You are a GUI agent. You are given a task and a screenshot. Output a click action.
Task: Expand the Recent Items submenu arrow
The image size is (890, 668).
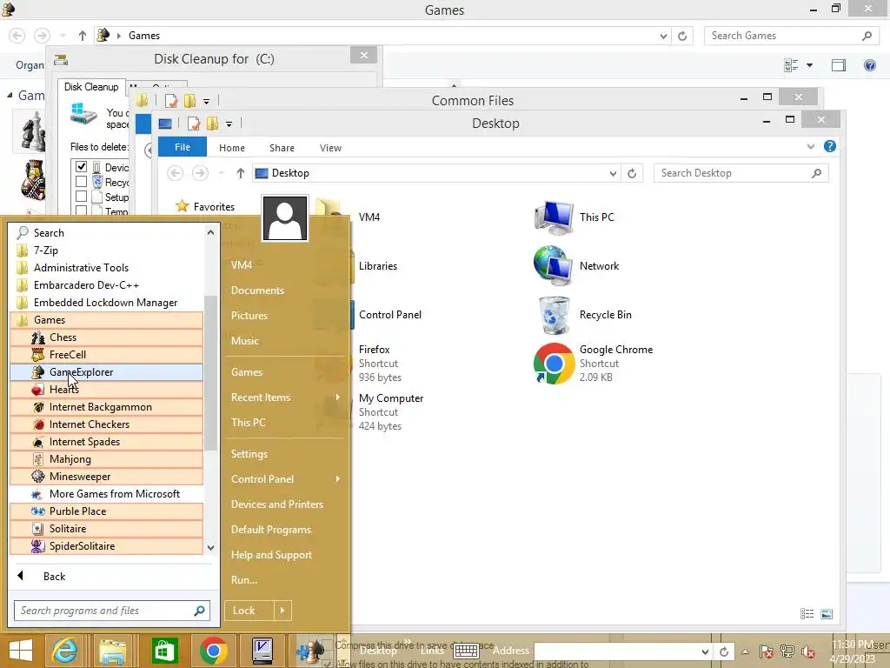[x=338, y=397]
